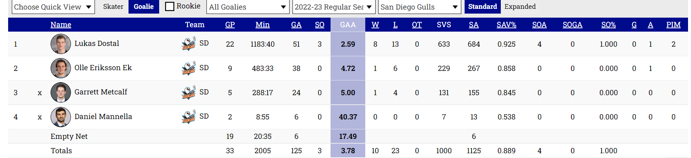Enable the Rookie checkbox filter
Screen dimensions: 691x158
coord(170,7)
